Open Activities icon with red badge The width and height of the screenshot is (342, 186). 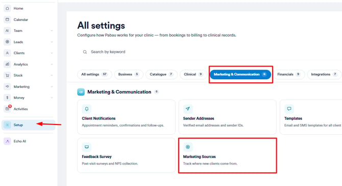click(x=8, y=109)
